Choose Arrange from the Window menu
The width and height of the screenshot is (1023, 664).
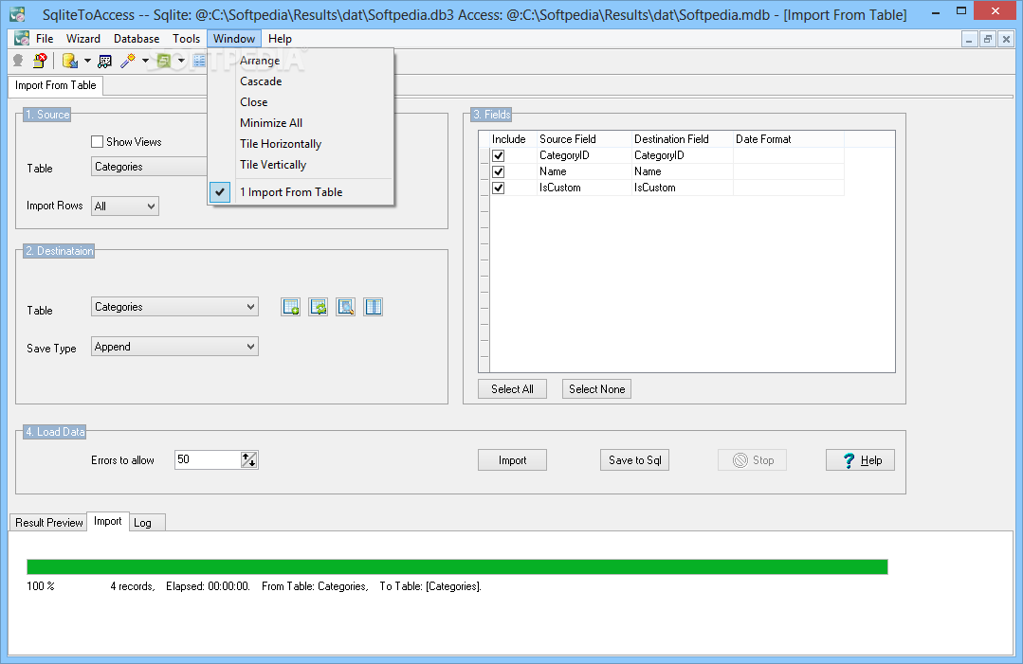click(x=301, y=61)
